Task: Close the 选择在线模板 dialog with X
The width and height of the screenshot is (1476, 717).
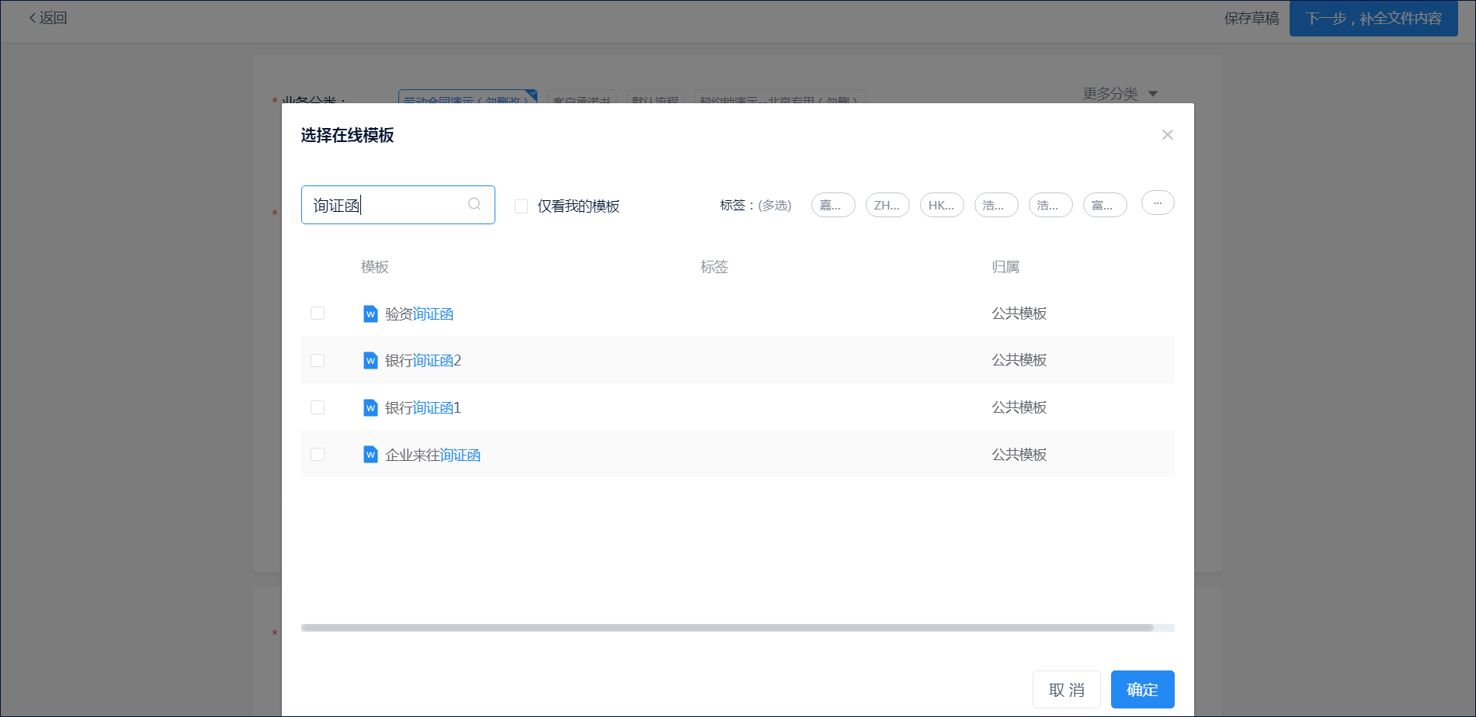Action: 1167,135
